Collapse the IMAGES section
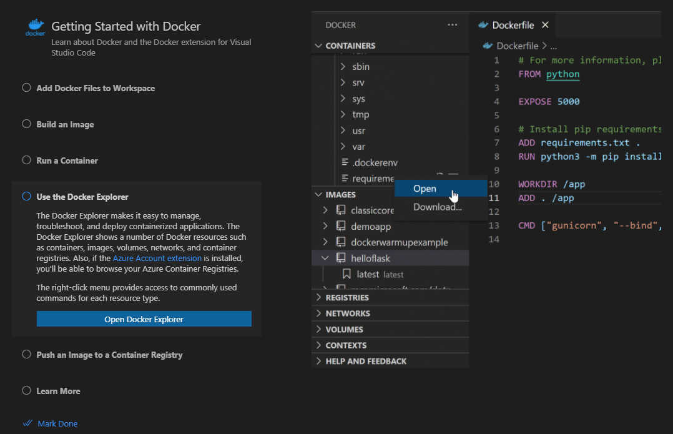 point(318,194)
